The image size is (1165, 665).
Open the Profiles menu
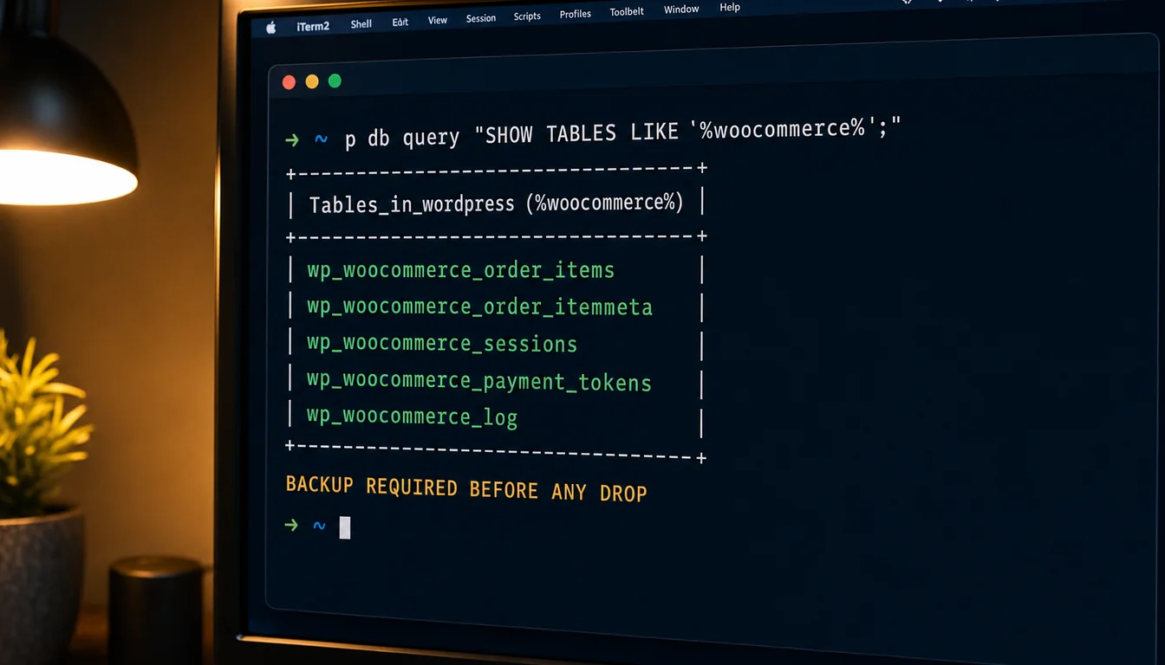tap(576, 14)
